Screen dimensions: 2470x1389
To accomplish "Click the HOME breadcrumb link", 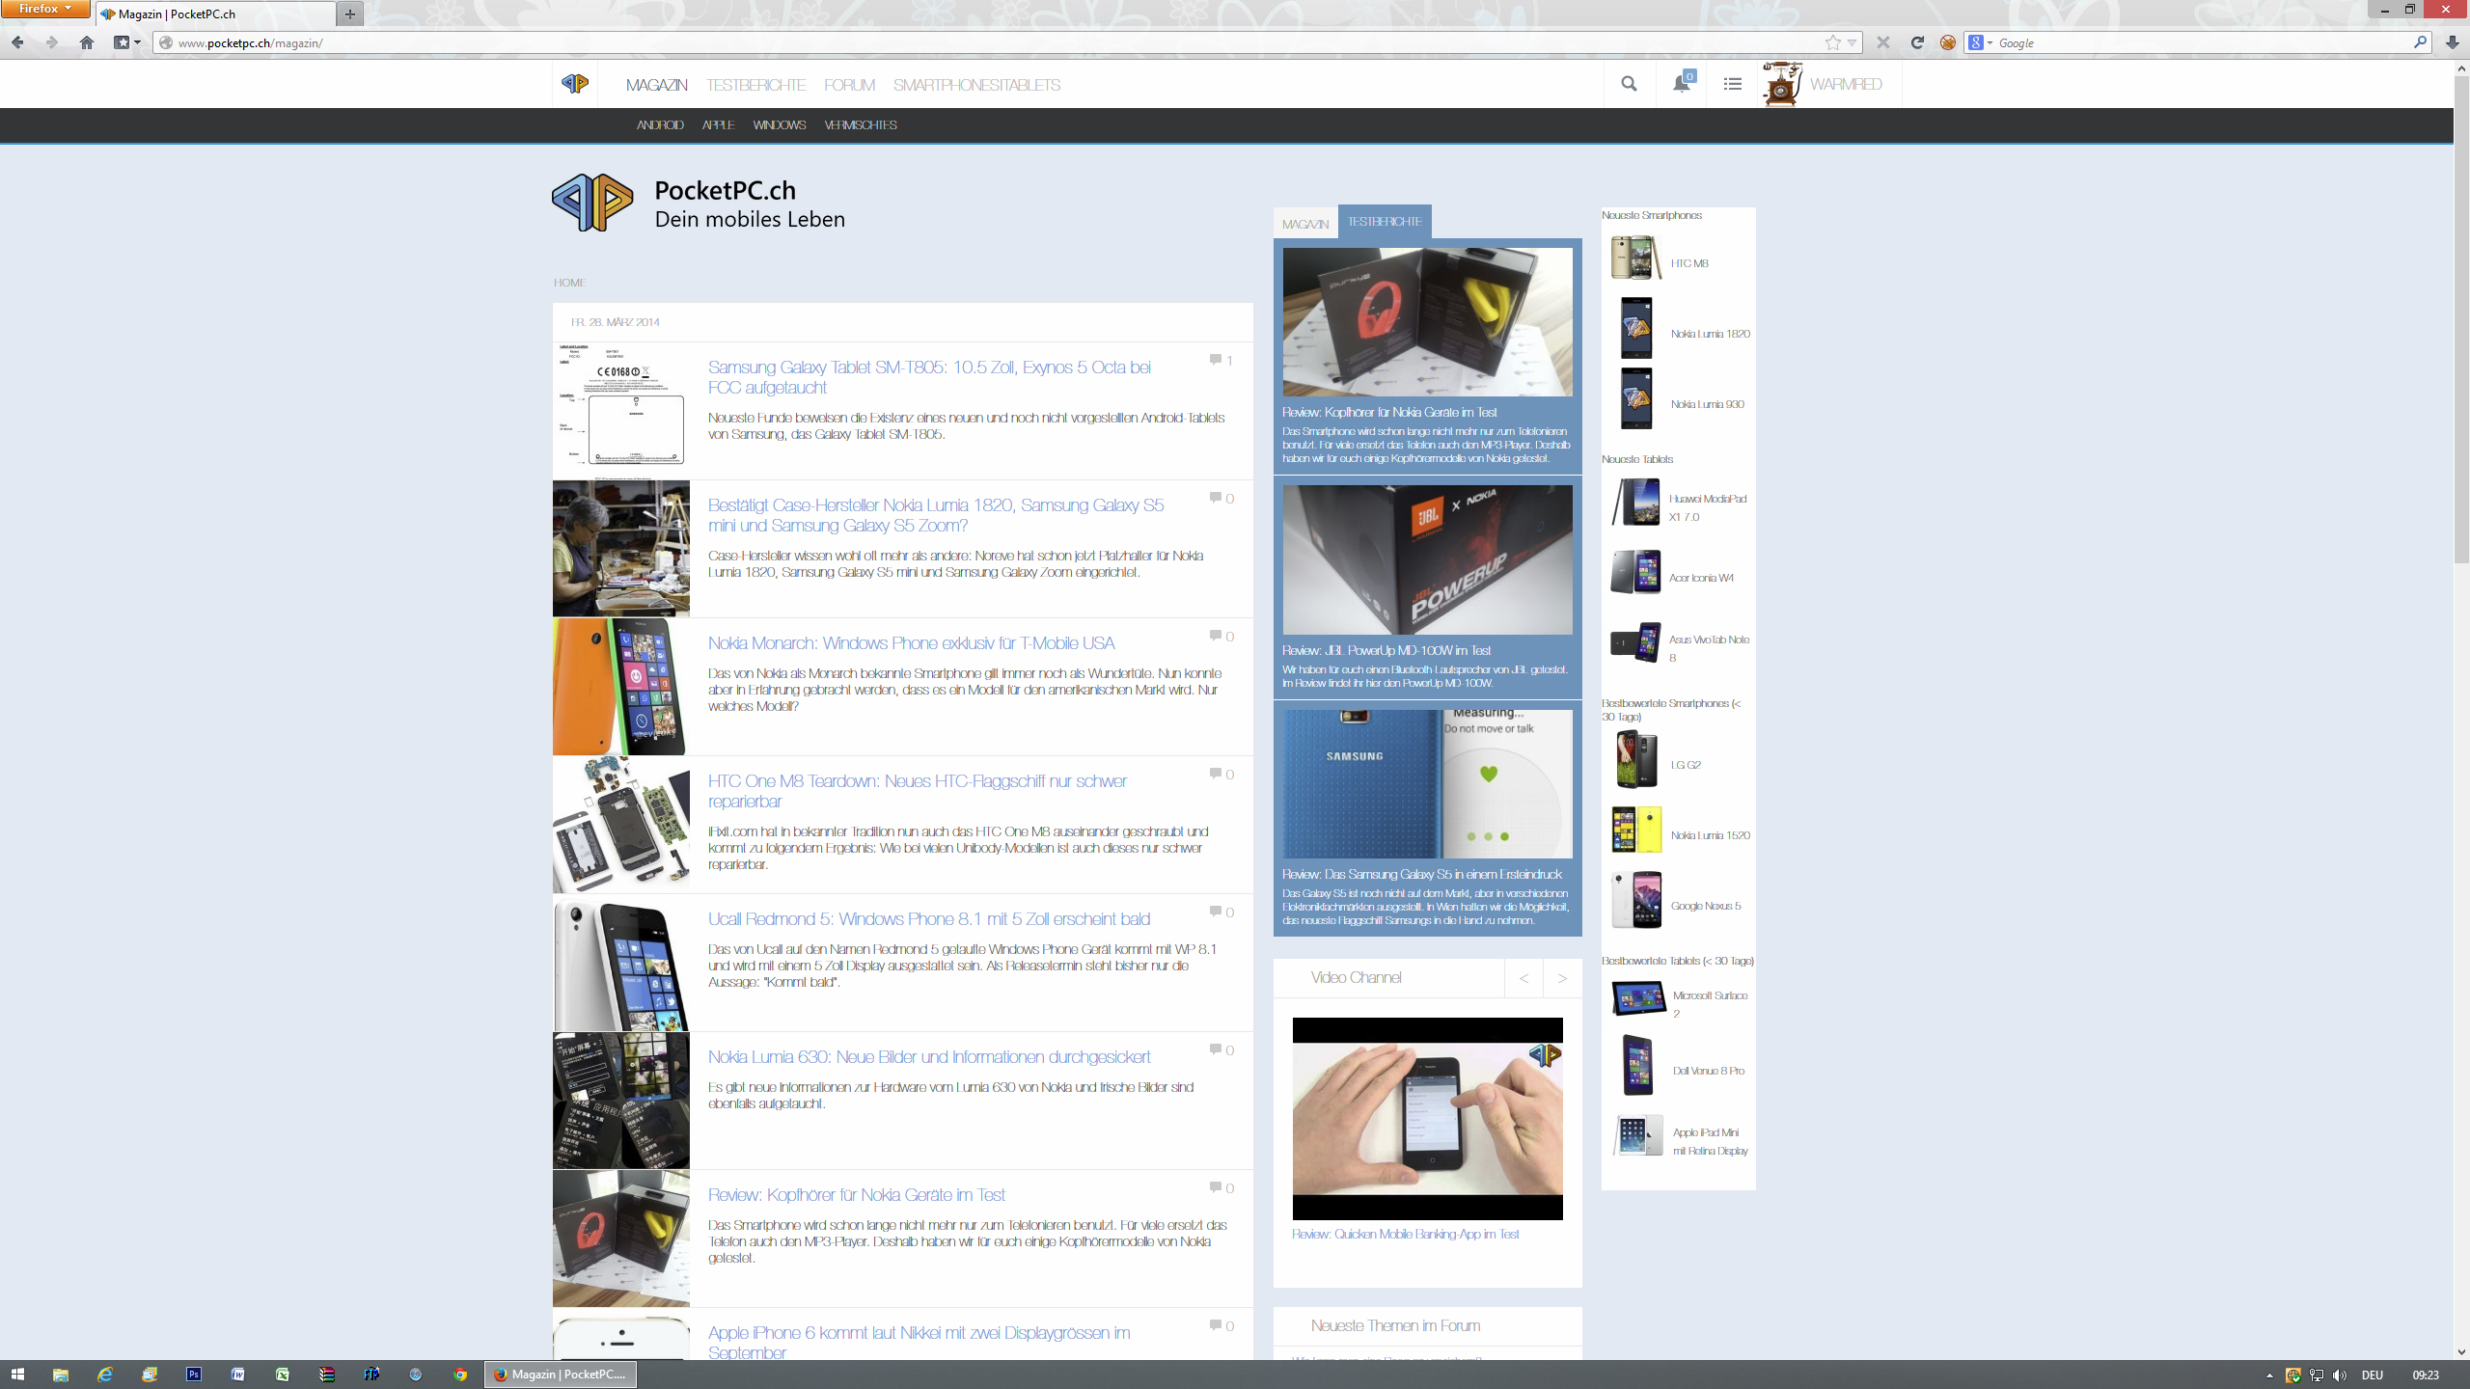I will click(569, 283).
